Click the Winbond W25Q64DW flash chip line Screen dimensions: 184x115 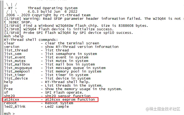(76, 26)
